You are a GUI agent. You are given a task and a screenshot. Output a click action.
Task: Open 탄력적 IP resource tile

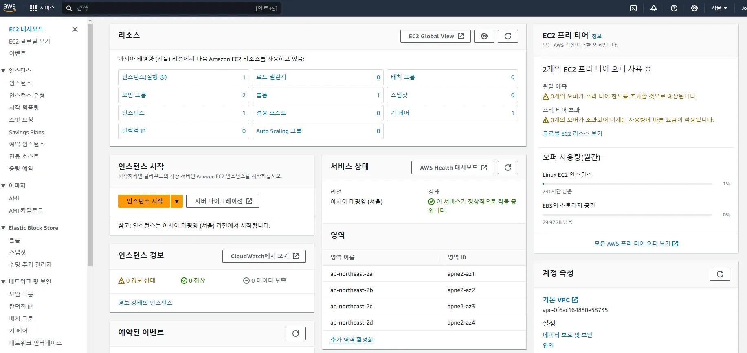pos(184,131)
